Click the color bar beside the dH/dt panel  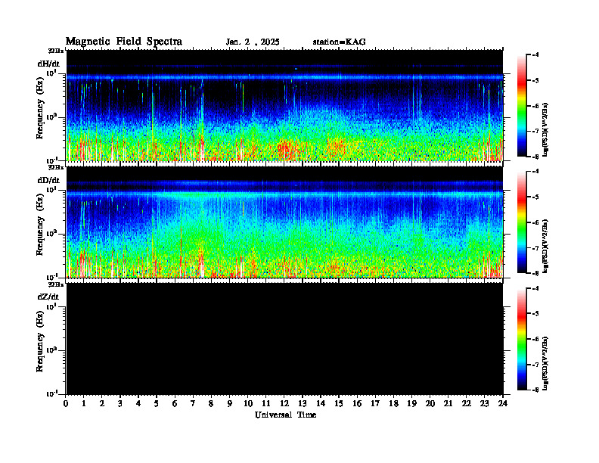[x=522, y=106]
